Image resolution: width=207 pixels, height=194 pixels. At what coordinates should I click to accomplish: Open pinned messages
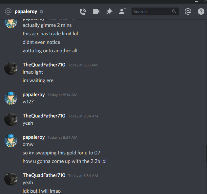click(x=109, y=11)
